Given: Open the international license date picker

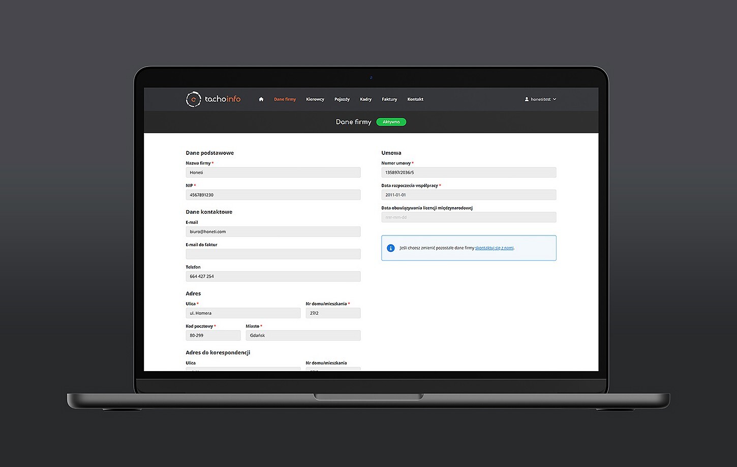Looking at the screenshot, I should pos(468,217).
